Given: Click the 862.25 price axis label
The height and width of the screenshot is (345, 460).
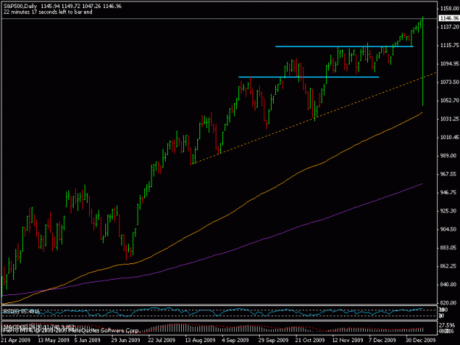Looking at the screenshot, I should (448, 266).
